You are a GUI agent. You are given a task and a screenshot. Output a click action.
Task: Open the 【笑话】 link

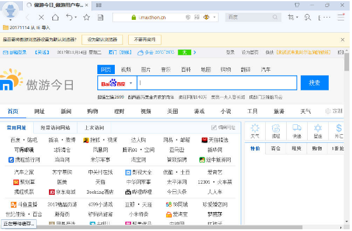tap(42, 52)
